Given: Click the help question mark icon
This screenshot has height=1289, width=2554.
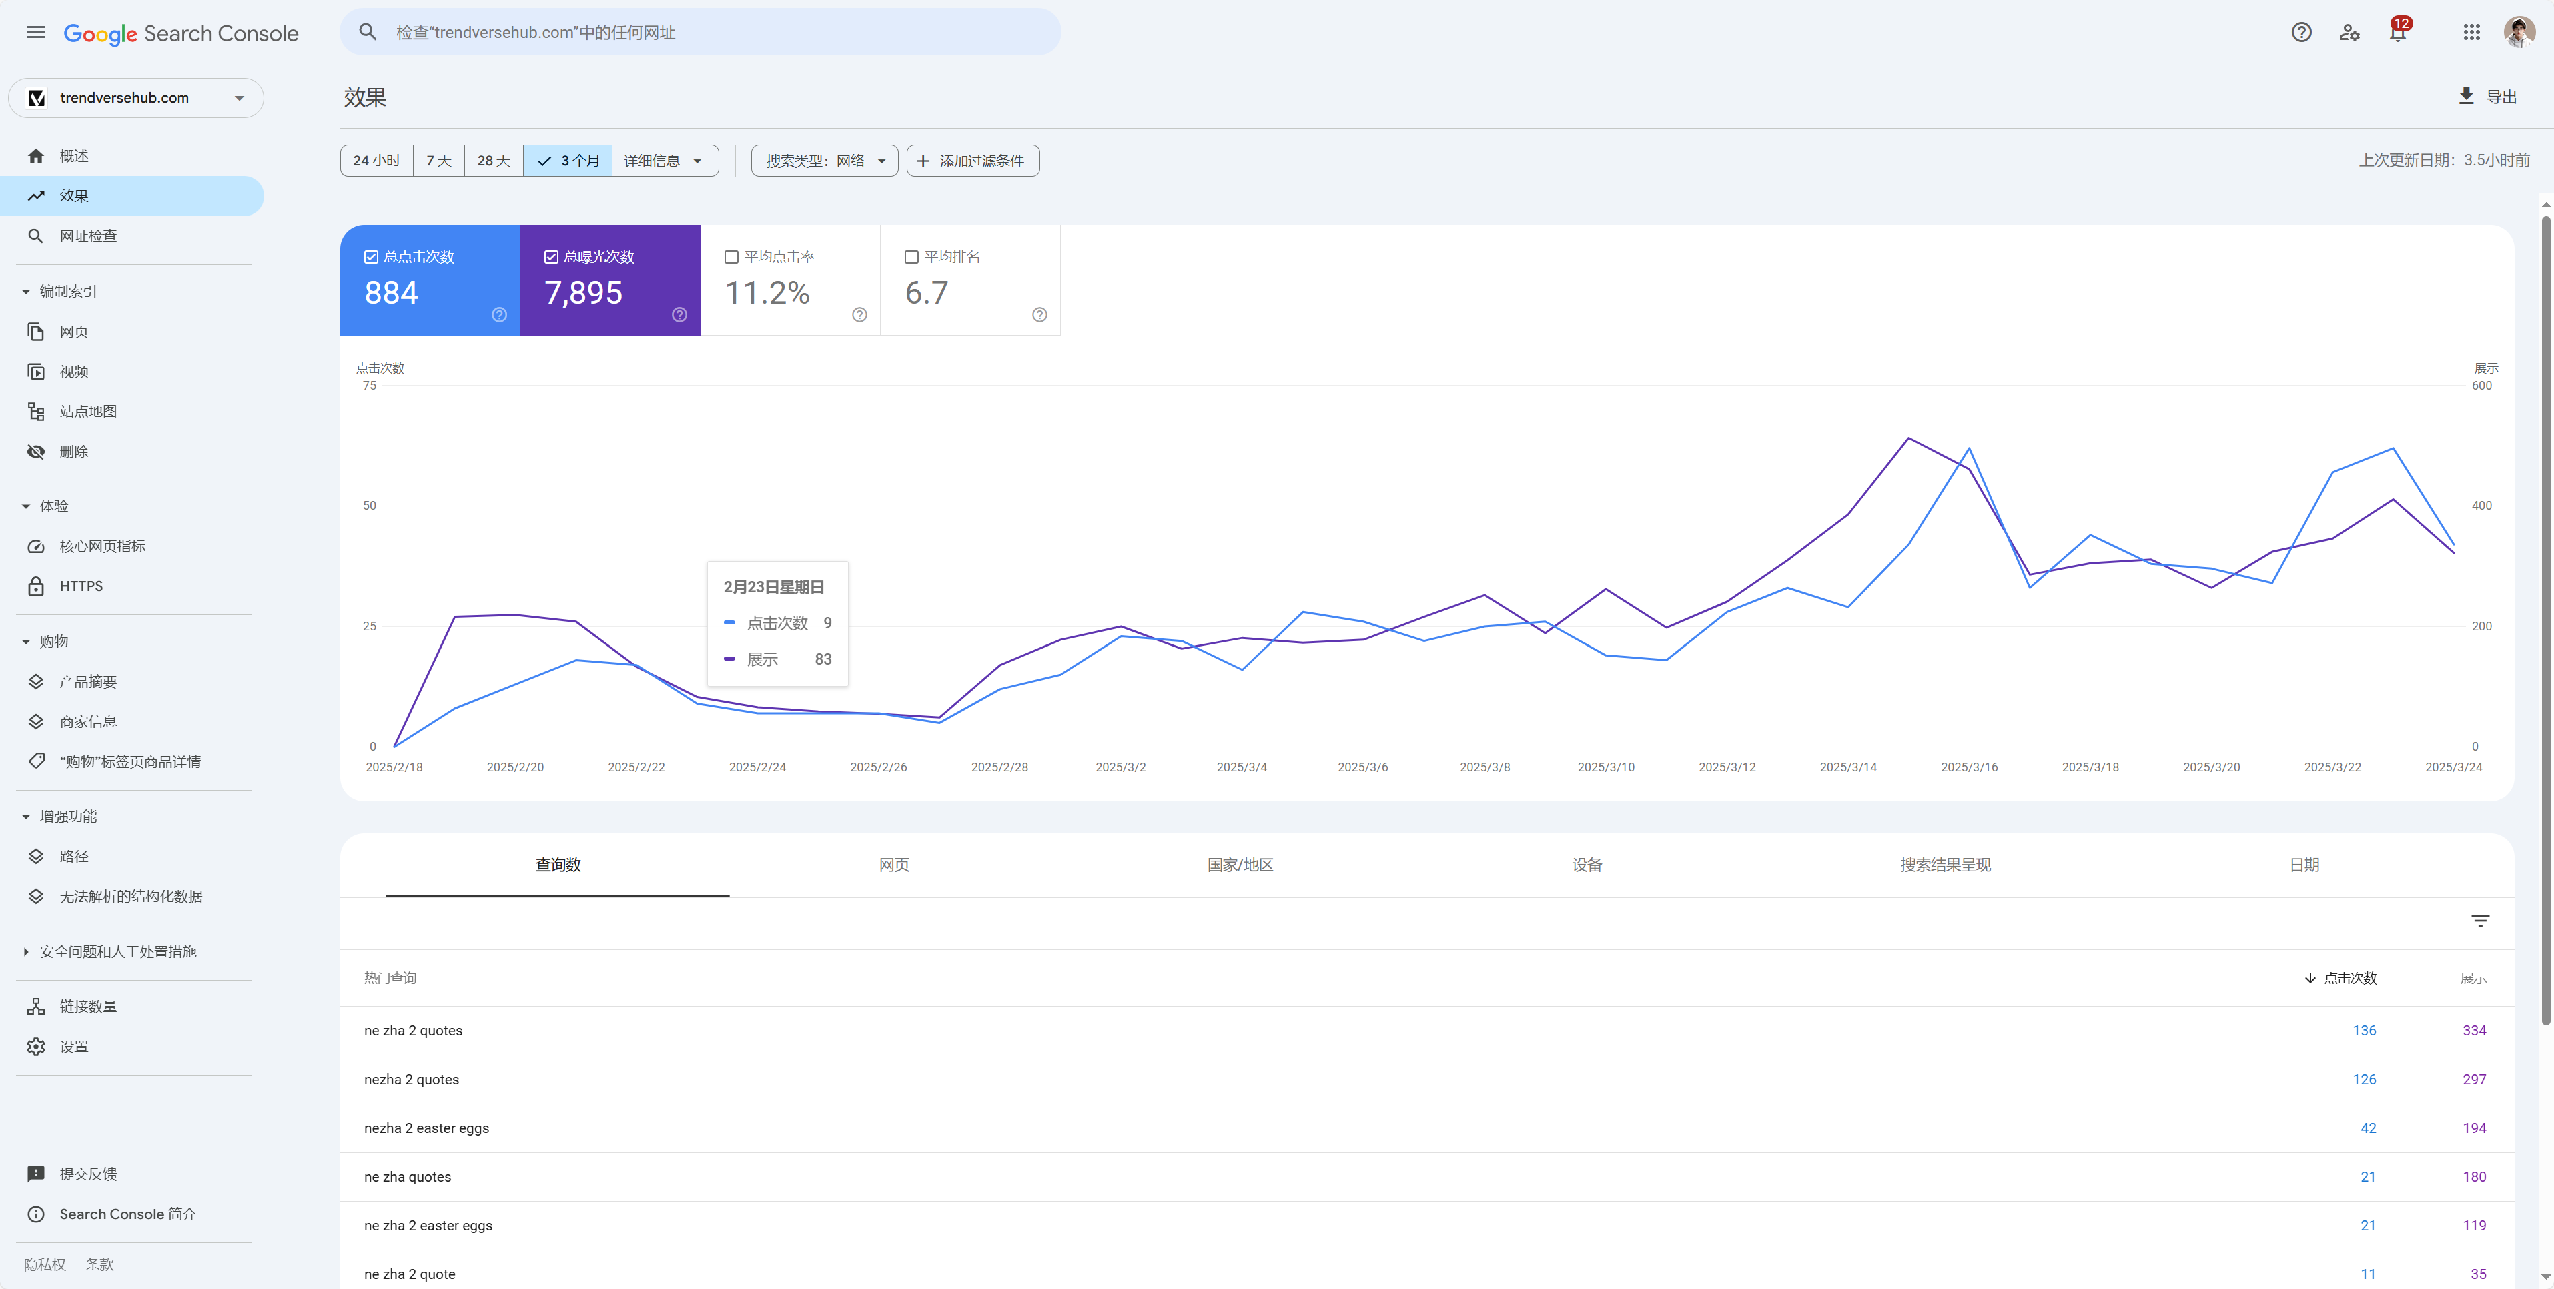Looking at the screenshot, I should pyautogui.click(x=2301, y=33).
